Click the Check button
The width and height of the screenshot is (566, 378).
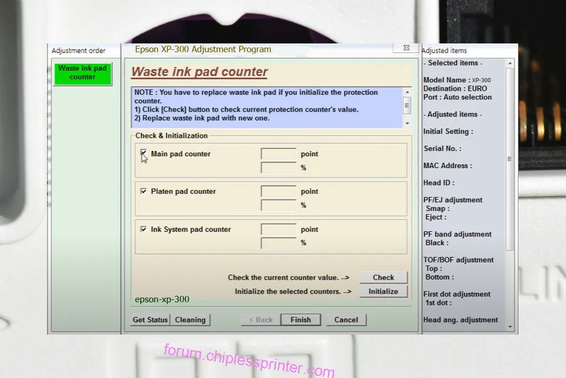coord(383,278)
